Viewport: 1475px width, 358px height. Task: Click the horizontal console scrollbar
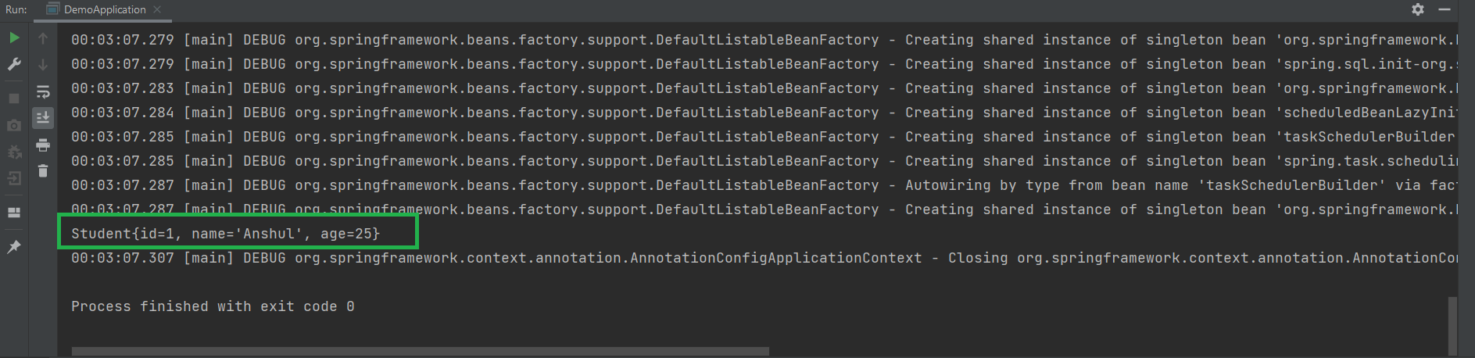(421, 352)
